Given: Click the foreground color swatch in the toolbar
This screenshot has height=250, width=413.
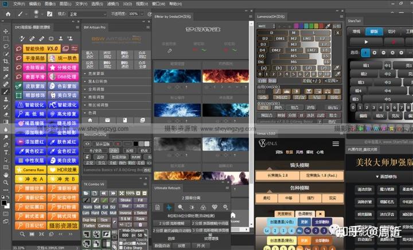Looking at the screenshot, I should (x=4, y=203).
